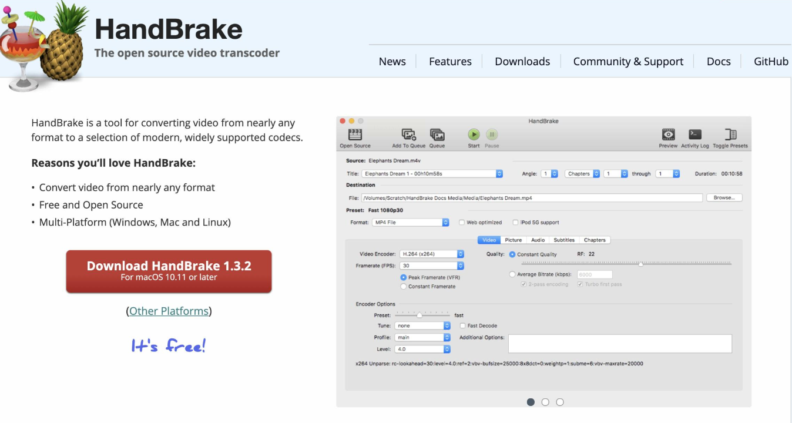Screen dimensions: 792x423
Task: Switch to the Video tab
Action: 489,240
